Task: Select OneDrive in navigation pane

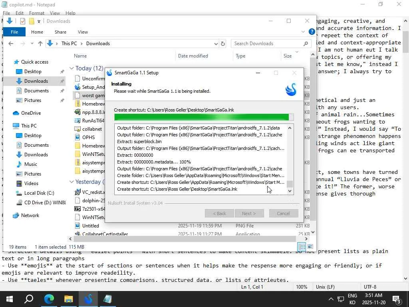Action: (31, 113)
